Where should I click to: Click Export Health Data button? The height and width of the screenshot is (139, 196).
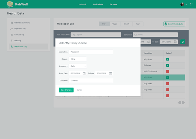tap(174, 24)
